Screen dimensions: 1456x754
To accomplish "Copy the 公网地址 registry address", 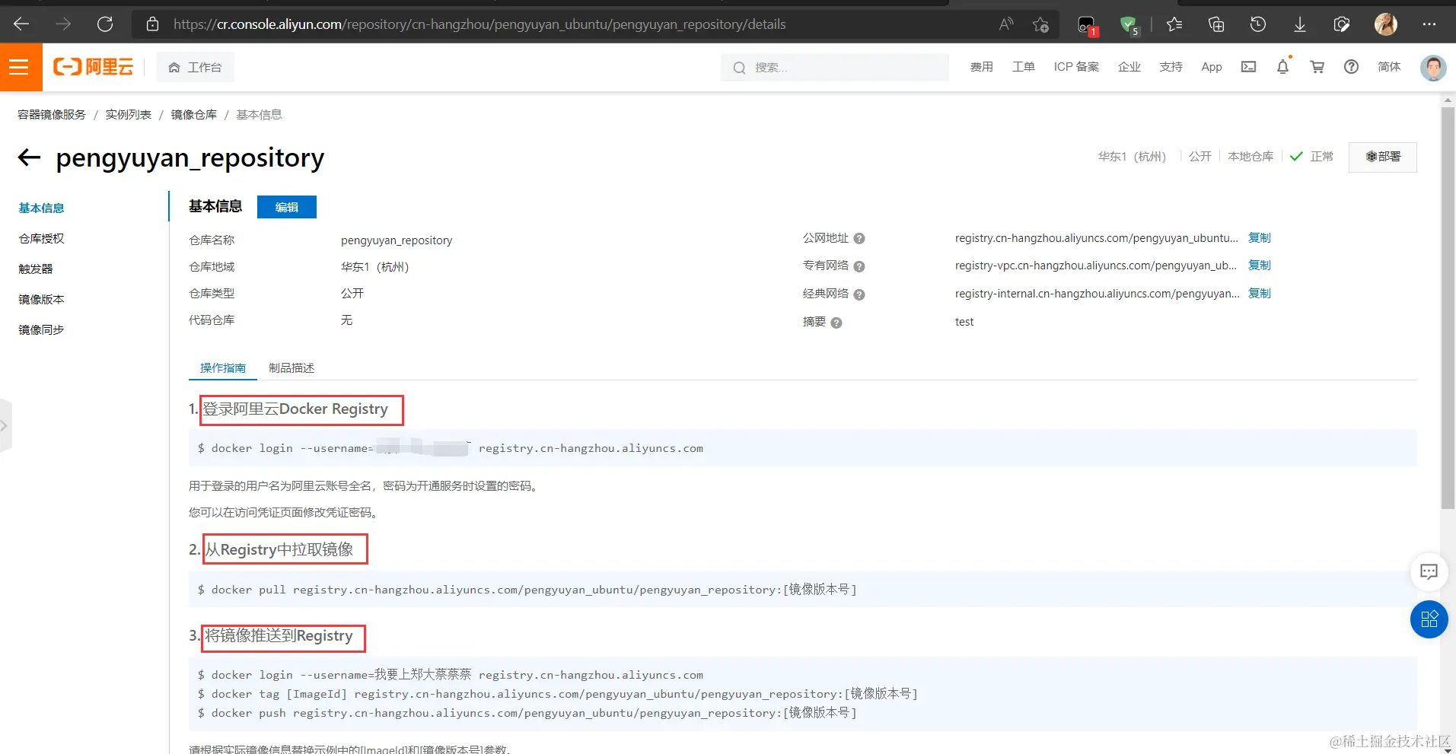I will [1260, 238].
